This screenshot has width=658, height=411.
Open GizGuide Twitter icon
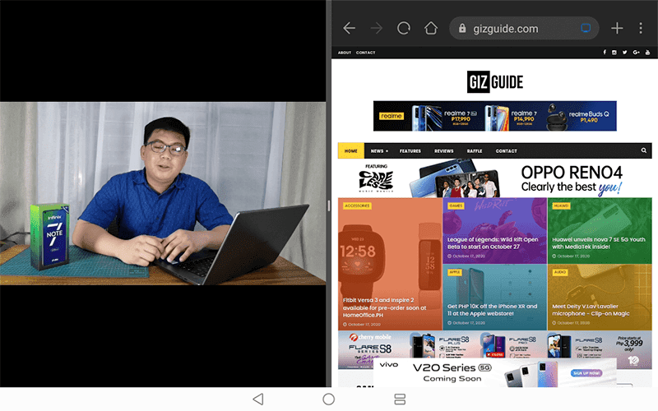(x=625, y=53)
